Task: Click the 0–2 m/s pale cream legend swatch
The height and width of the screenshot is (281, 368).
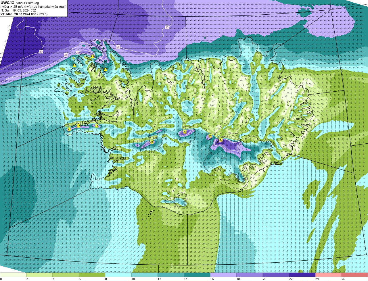Action: [13, 275]
